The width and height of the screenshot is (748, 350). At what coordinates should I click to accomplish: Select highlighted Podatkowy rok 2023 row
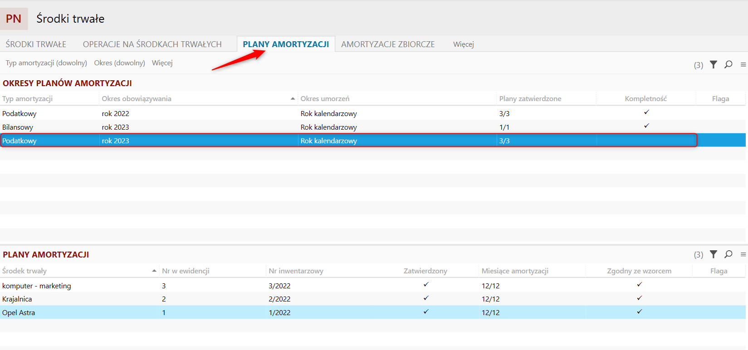pyautogui.click(x=373, y=141)
